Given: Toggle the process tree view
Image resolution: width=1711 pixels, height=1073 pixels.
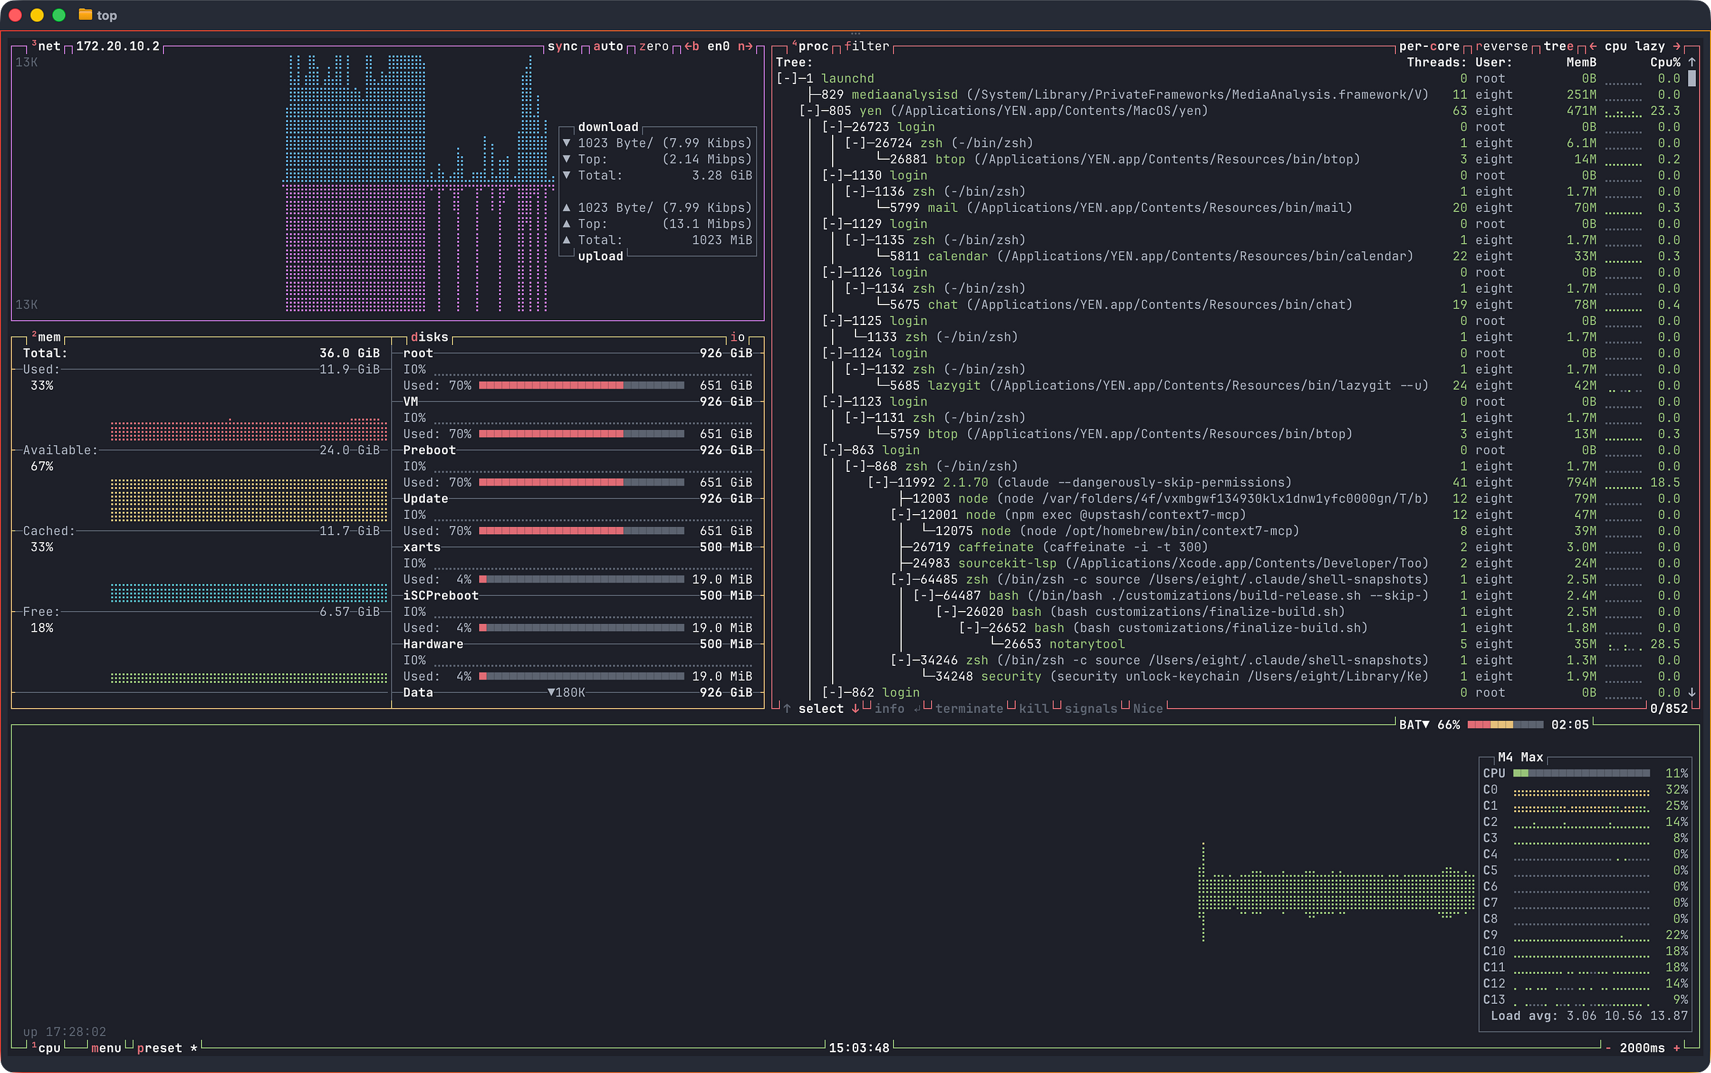Looking at the screenshot, I should coord(1558,46).
